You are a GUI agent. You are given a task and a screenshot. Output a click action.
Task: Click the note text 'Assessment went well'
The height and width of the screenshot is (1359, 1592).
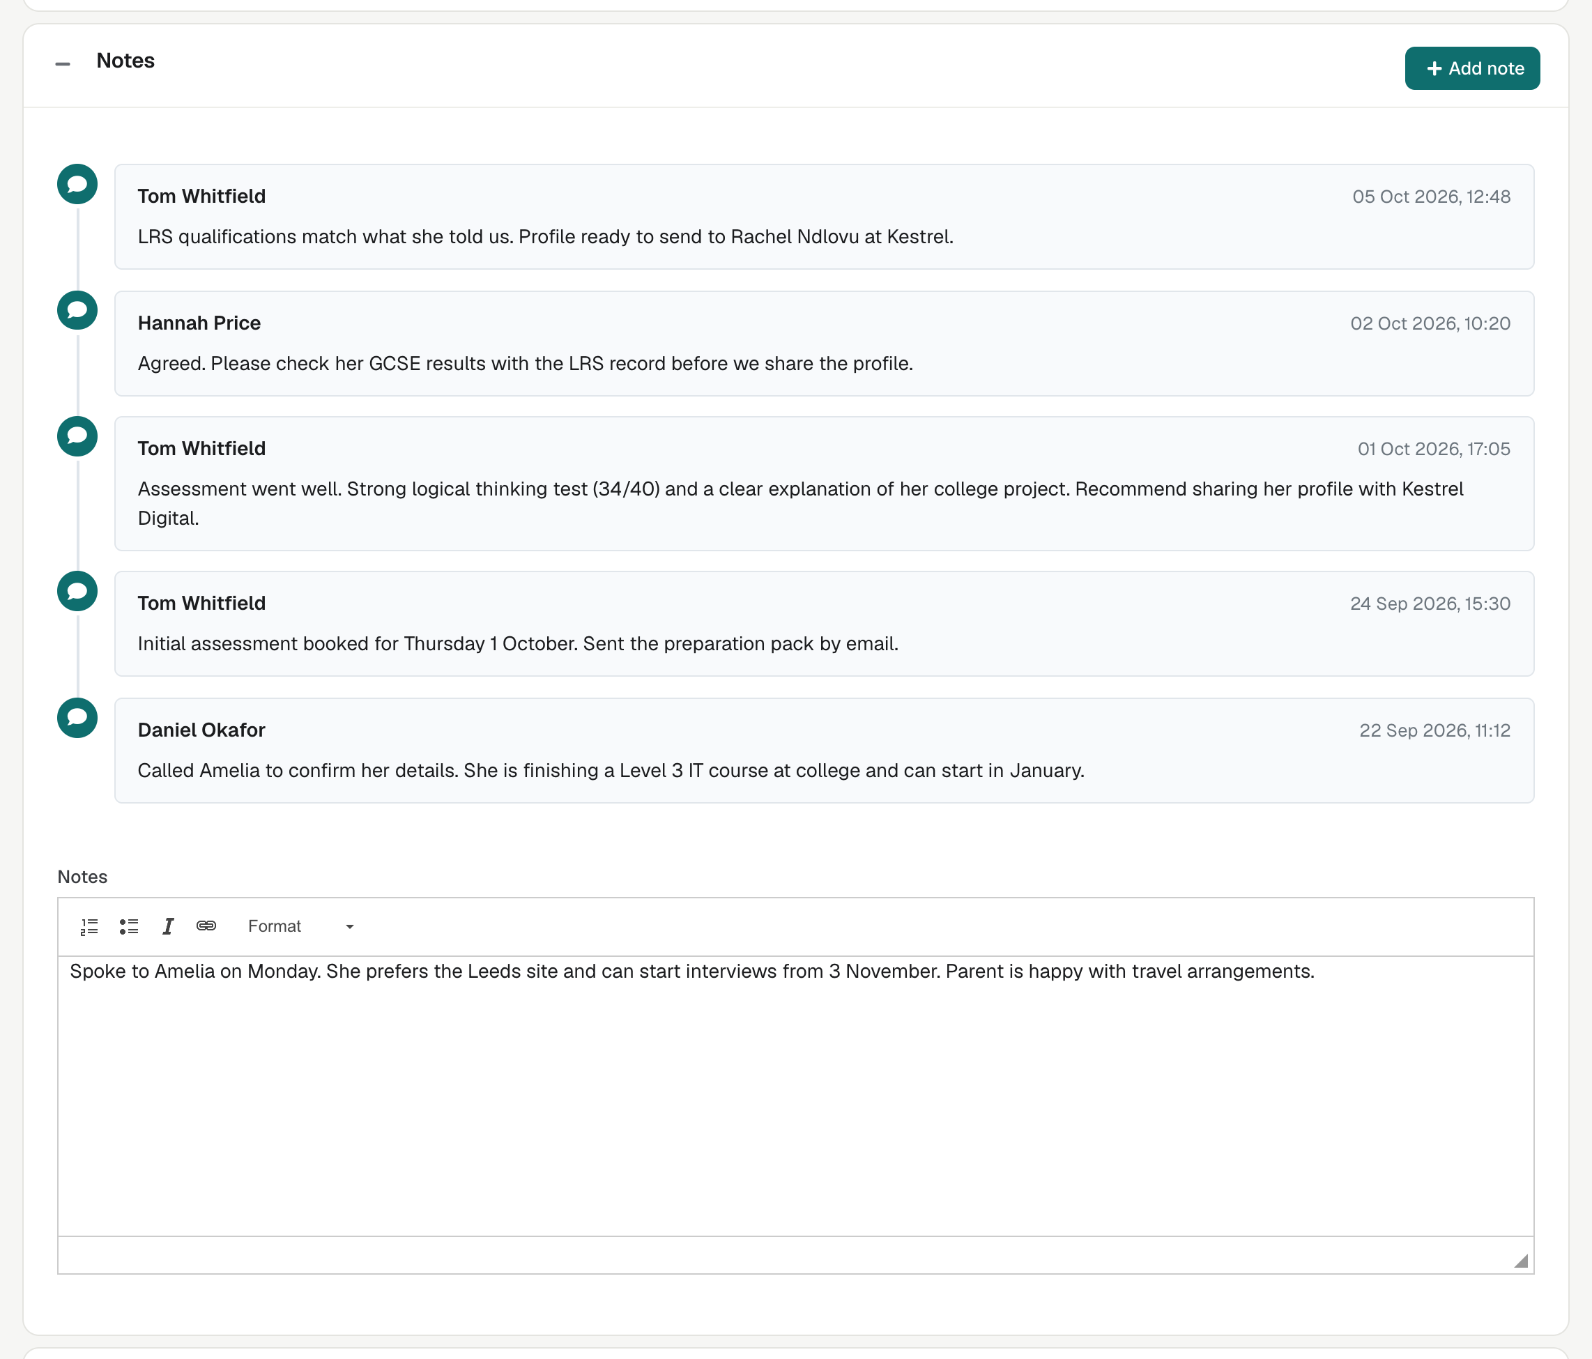pos(801,503)
